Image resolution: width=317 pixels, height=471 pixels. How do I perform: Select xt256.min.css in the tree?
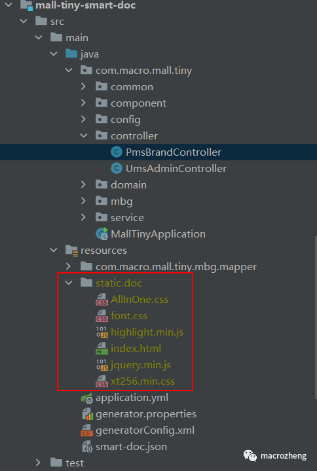(143, 381)
